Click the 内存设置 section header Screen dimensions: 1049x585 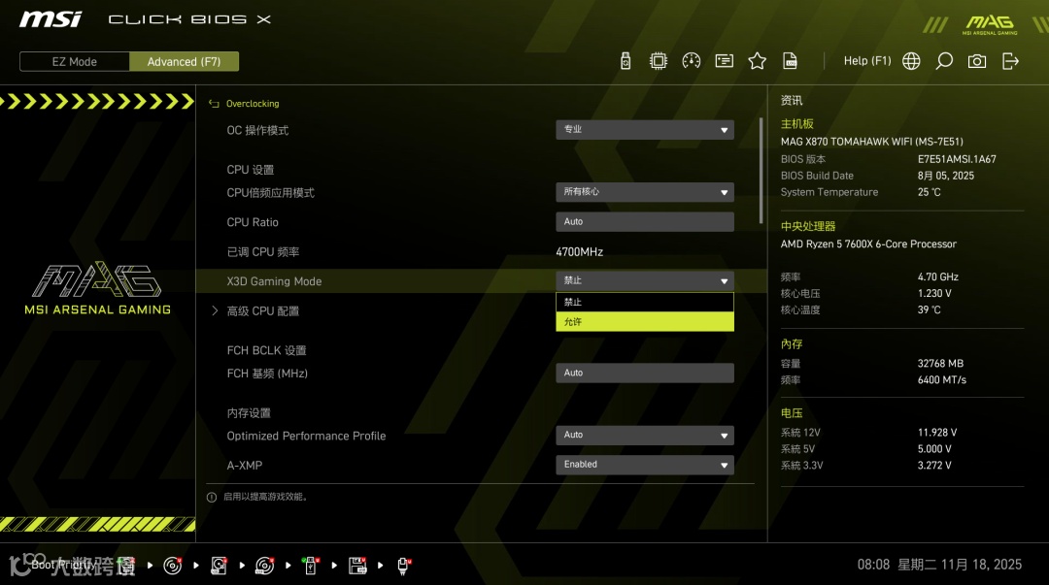[249, 413]
